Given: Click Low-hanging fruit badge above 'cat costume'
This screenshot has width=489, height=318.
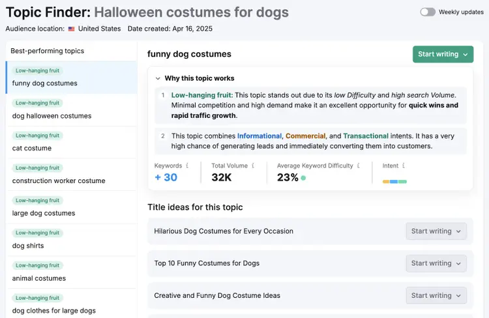Looking at the screenshot, I should [x=37, y=136].
